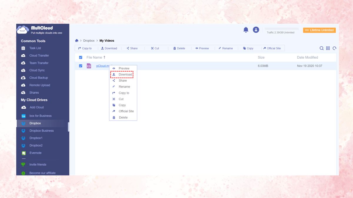Click Preview toolbar button

point(202,48)
